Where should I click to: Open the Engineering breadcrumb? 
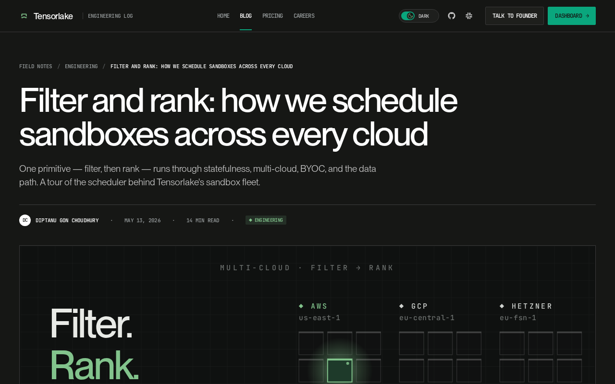[x=81, y=66]
